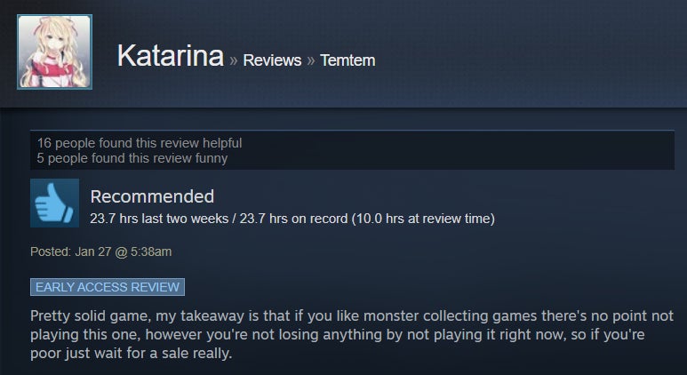Click Katarina's anime profile avatar
This screenshot has height=375, width=687.
(54, 52)
